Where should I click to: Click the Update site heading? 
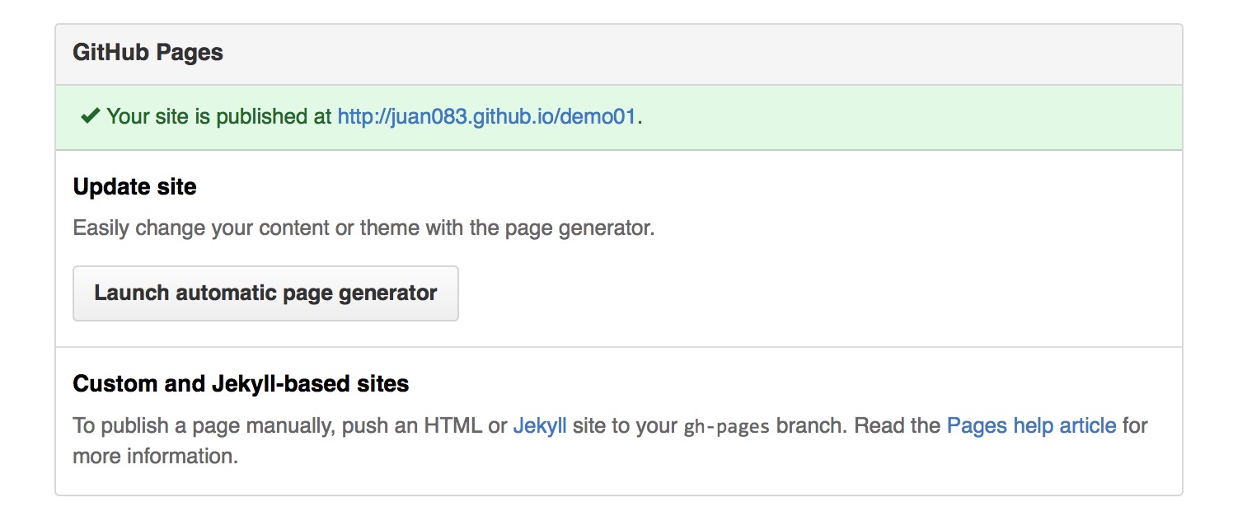tap(135, 187)
